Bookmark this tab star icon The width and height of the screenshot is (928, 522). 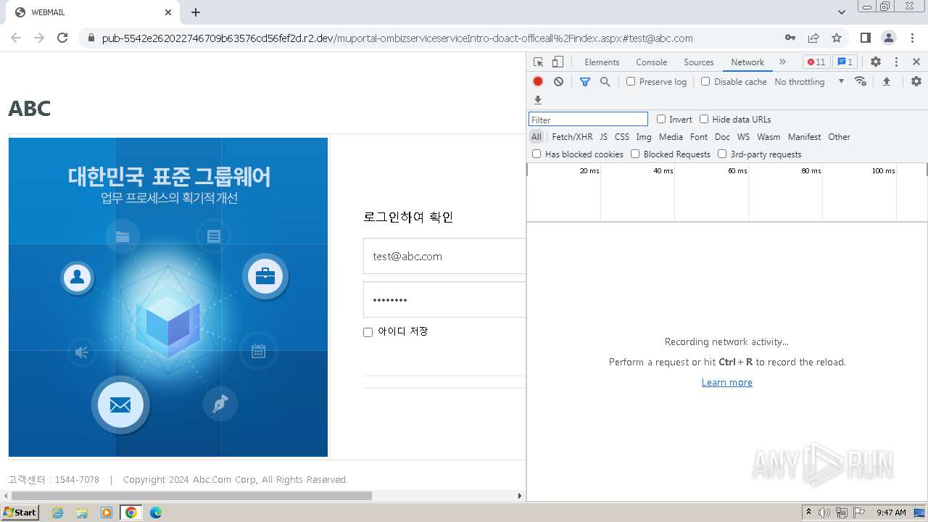tap(837, 38)
